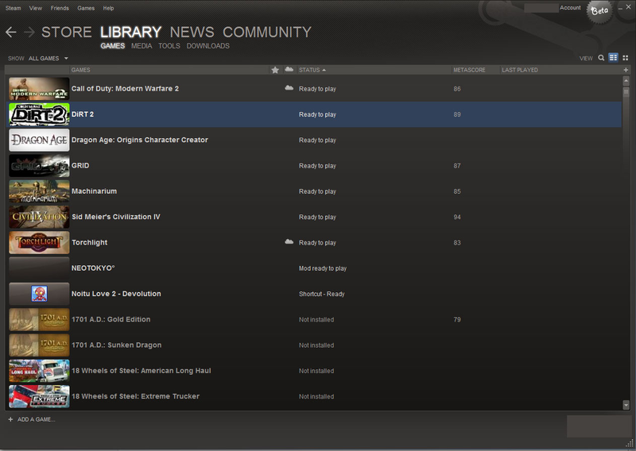
Task: Click the Shortcut - Ready status
Action: point(322,294)
